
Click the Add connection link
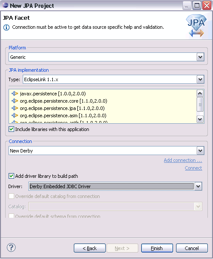[x=183, y=160]
